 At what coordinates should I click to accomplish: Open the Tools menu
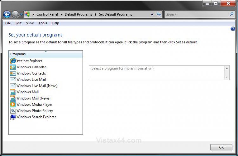pos(43,23)
